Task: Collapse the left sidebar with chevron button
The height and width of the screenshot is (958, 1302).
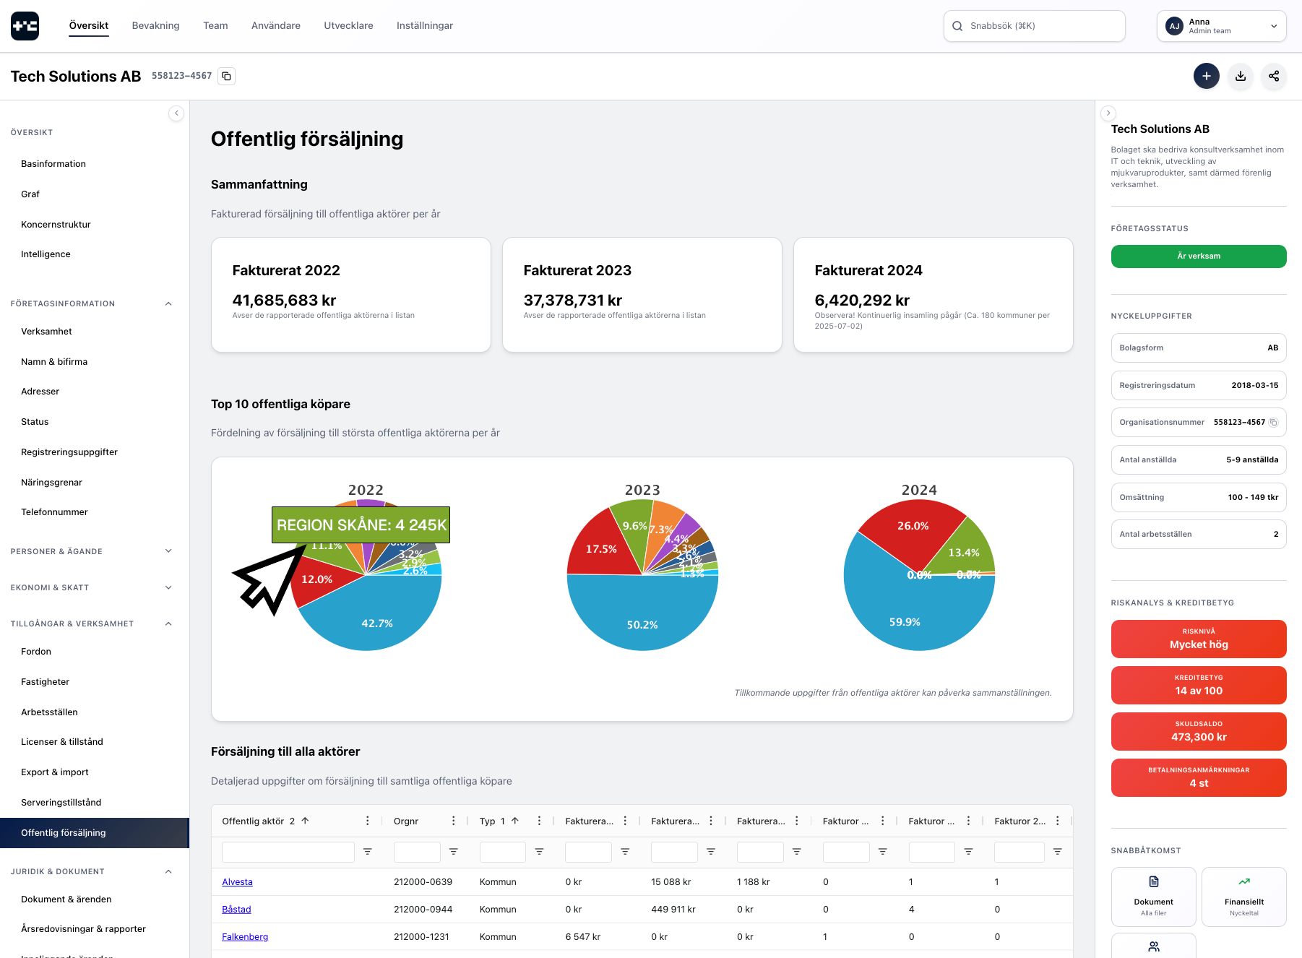Action: point(176,113)
